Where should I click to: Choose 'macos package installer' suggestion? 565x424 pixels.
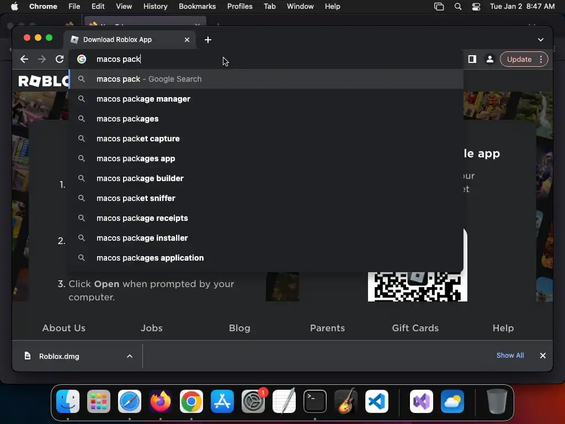pyautogui.click(x=266, y=237)
